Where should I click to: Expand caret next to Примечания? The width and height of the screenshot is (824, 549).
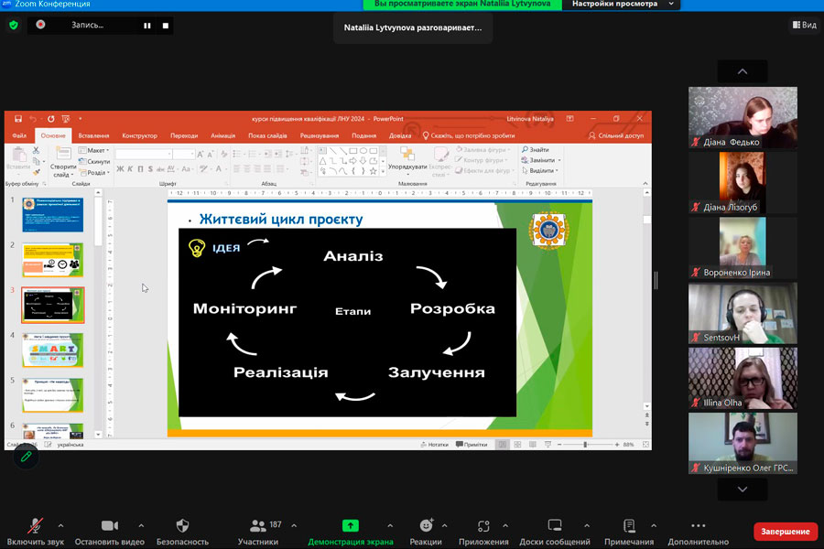654,525
